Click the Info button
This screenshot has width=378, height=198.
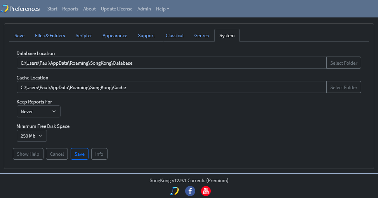99,154
